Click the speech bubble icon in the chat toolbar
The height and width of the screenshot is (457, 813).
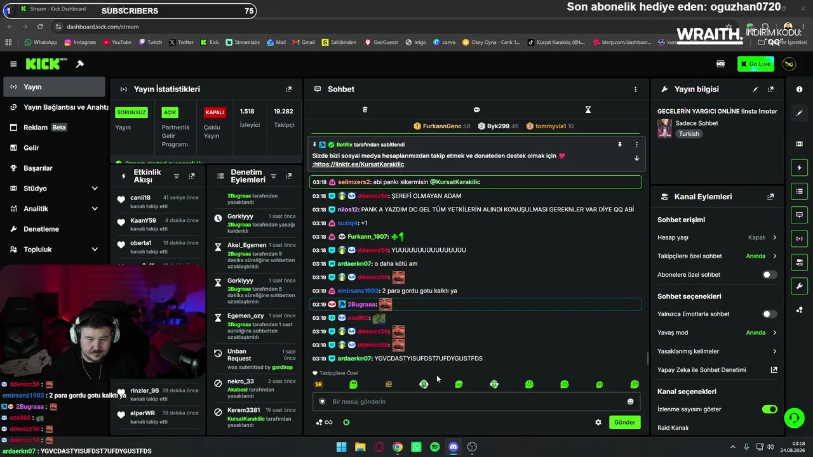(x=476, y=110)
